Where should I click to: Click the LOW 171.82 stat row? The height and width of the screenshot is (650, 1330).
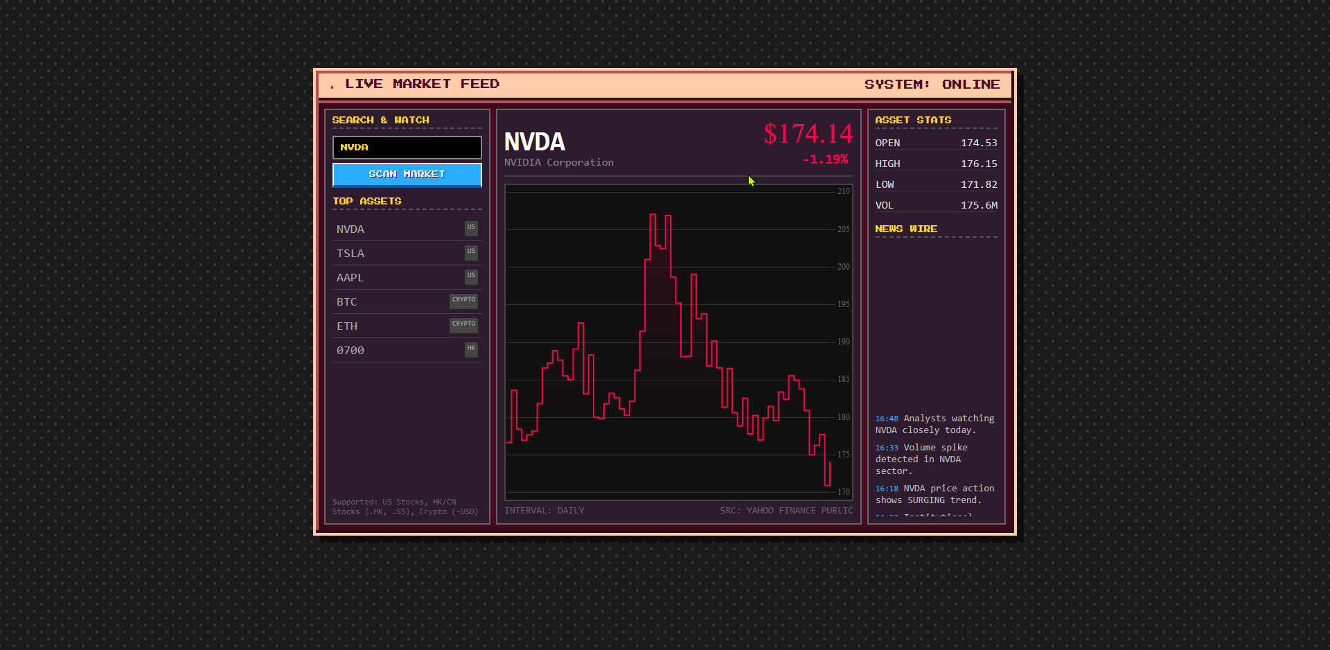[937, 184]
